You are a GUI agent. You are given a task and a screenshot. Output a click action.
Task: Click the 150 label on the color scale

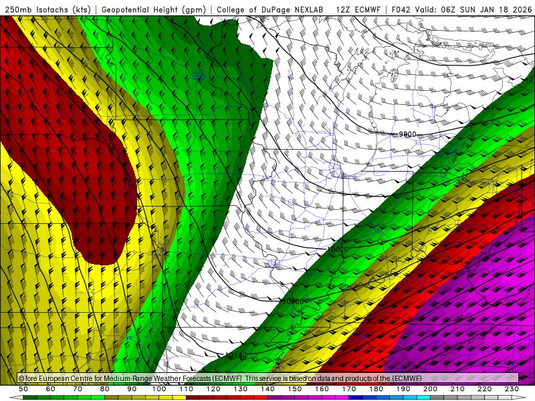pos(295,389)
